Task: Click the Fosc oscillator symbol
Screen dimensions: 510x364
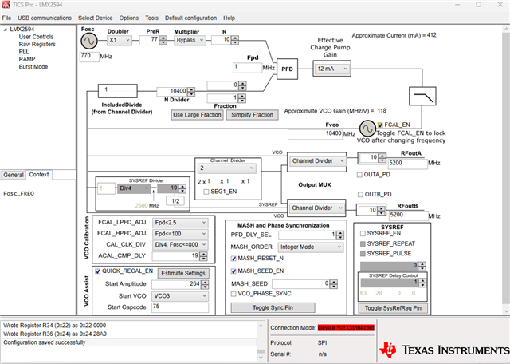Action: (x=89, y=41)
